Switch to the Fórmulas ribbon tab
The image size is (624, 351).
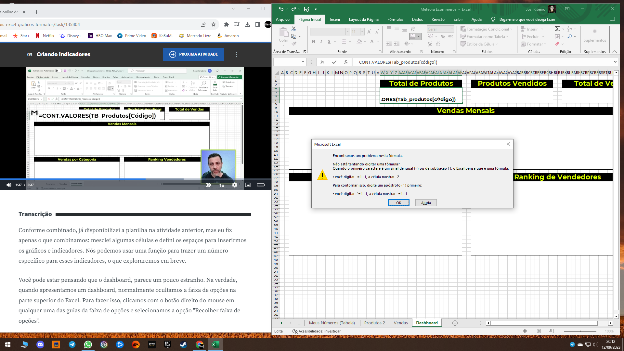pyautogui.click(x=395, y=19)
